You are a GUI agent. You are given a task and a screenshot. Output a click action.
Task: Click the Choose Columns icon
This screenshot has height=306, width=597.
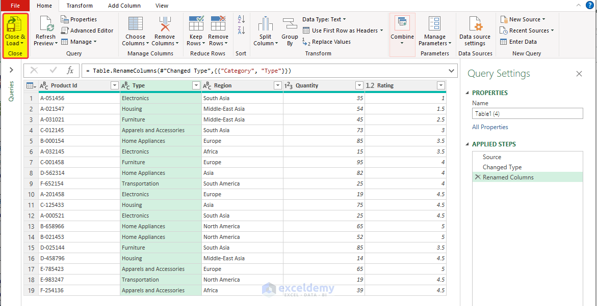click(x=136, y=24)
